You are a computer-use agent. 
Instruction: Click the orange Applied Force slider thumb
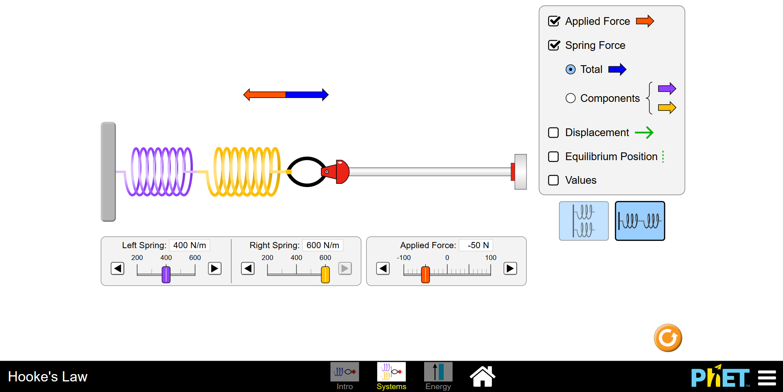coord(425,274)
